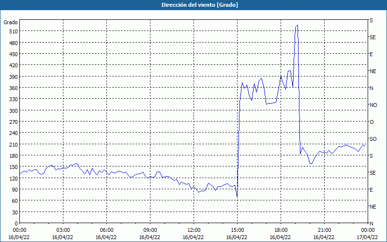Click the 'Dirección del viento [Grado]' chart title

[200, 5]
